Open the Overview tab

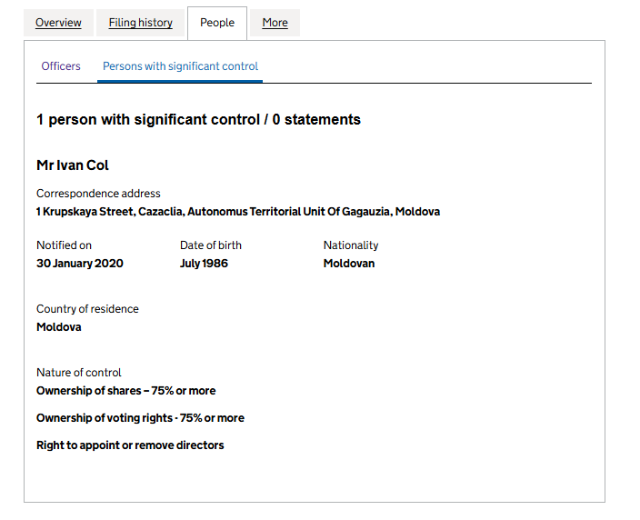[58, 23]
